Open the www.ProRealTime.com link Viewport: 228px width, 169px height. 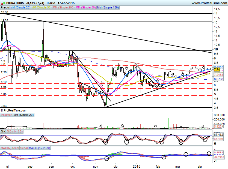click(x=209, y=3)
